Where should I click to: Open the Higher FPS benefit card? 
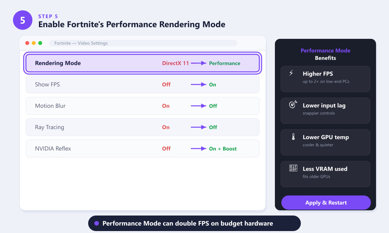click(325, 79)
